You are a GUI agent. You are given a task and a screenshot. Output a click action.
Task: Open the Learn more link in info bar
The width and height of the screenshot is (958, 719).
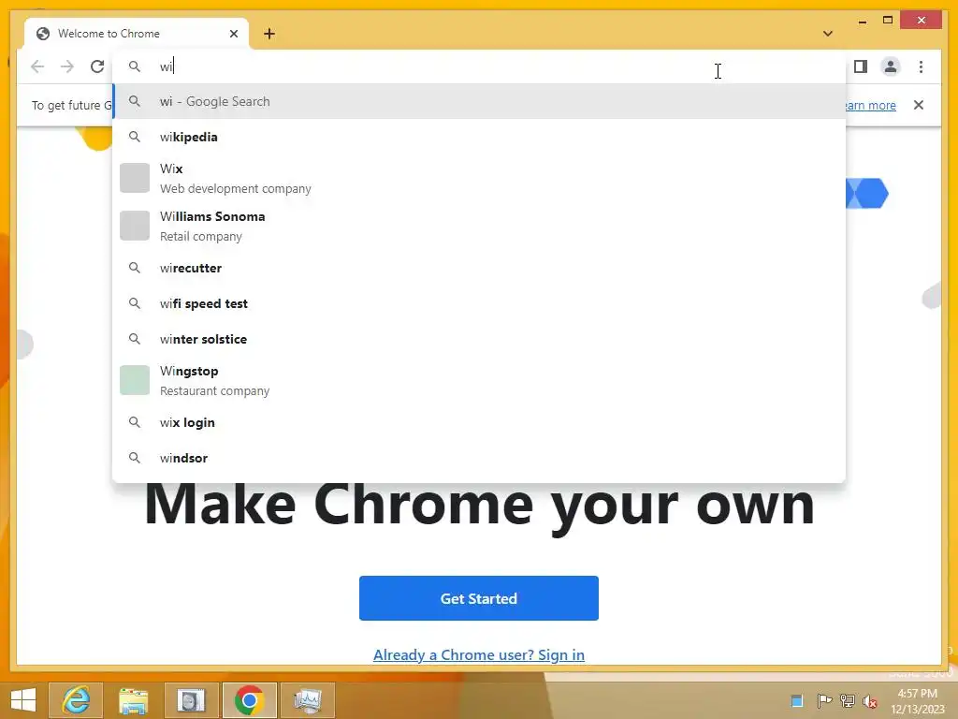pos(871,105)
